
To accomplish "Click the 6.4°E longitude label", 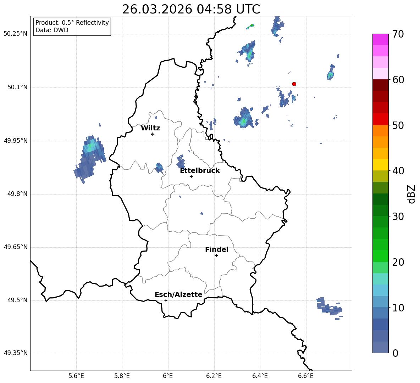I will click(x=260, y=376).
